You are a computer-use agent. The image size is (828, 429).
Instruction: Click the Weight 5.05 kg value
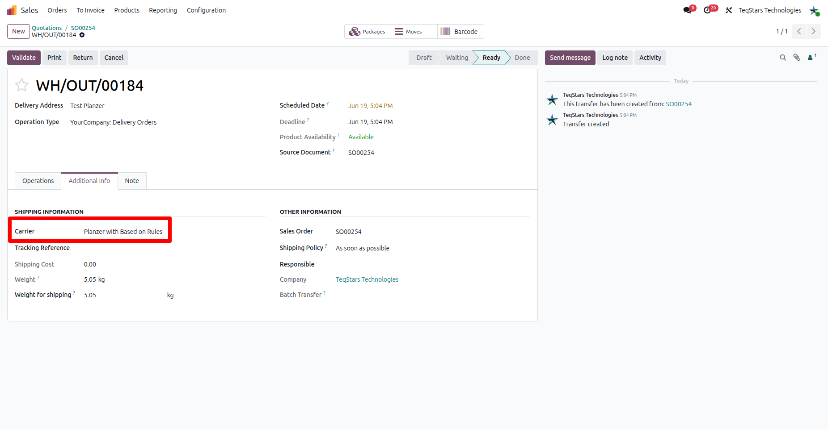(94, 279)
